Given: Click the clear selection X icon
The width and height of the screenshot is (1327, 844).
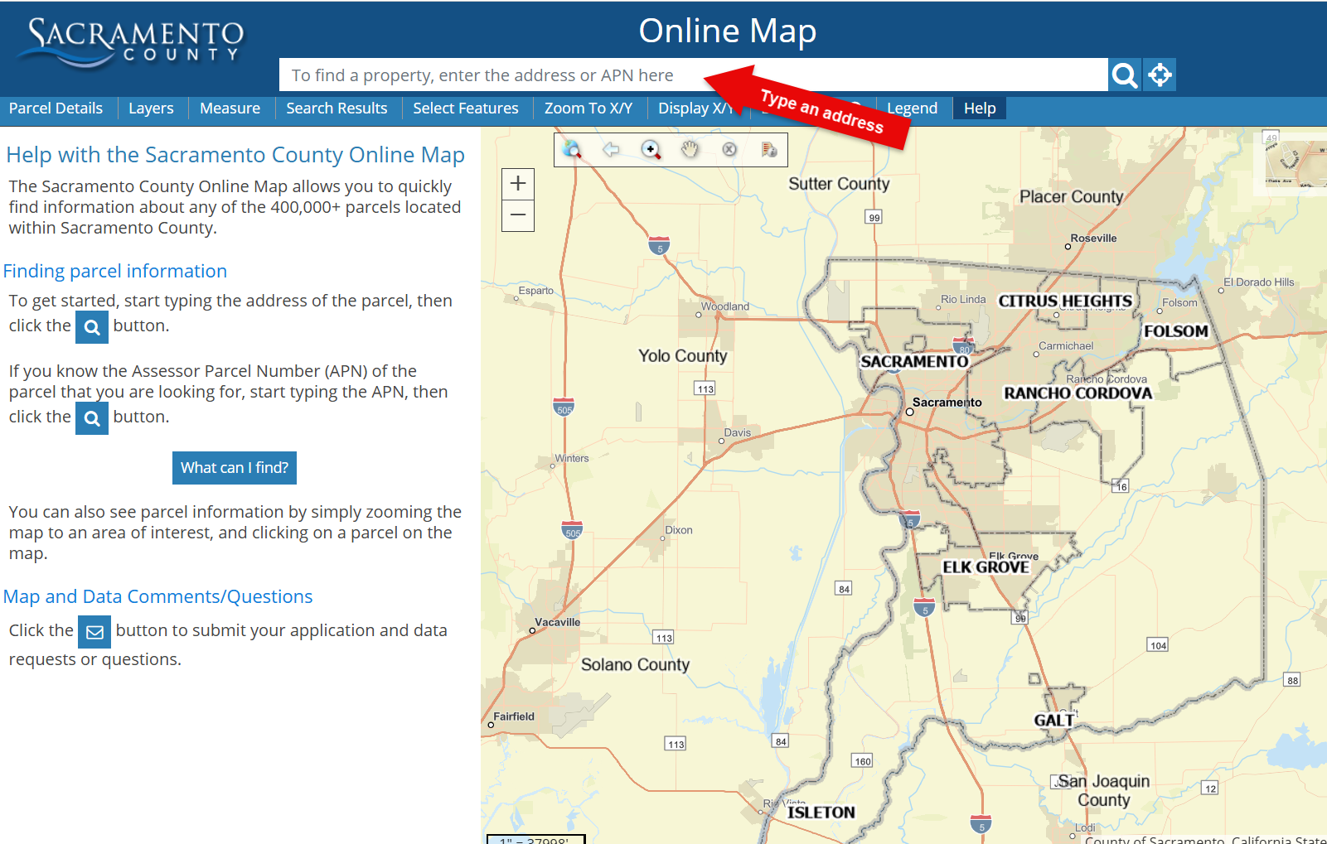Looking at the screenshot, I should (x=729, y=149).
